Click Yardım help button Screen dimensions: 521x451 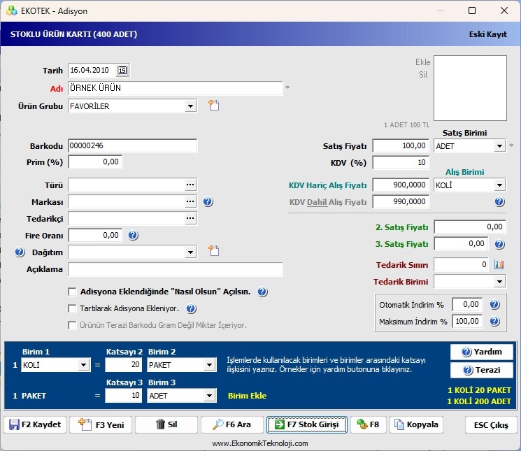click(481, 352)
